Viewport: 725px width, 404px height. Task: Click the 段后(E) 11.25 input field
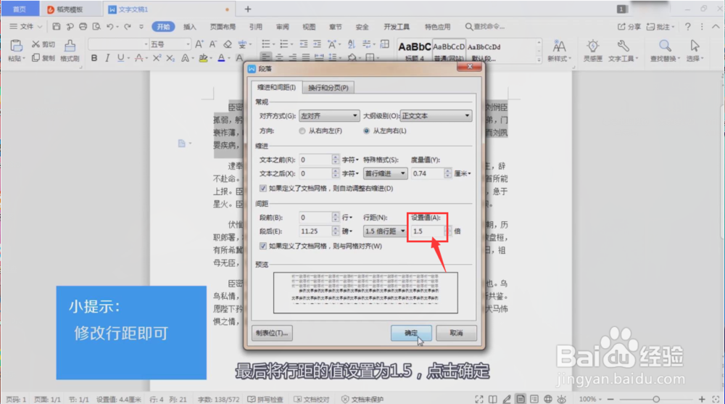[x=315, y=231]
